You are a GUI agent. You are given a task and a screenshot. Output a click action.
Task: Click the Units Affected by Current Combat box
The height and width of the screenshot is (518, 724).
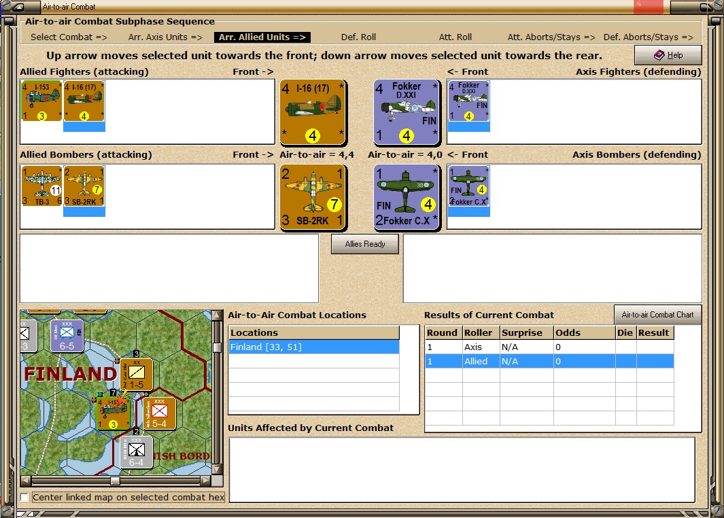tap(462, 470)
